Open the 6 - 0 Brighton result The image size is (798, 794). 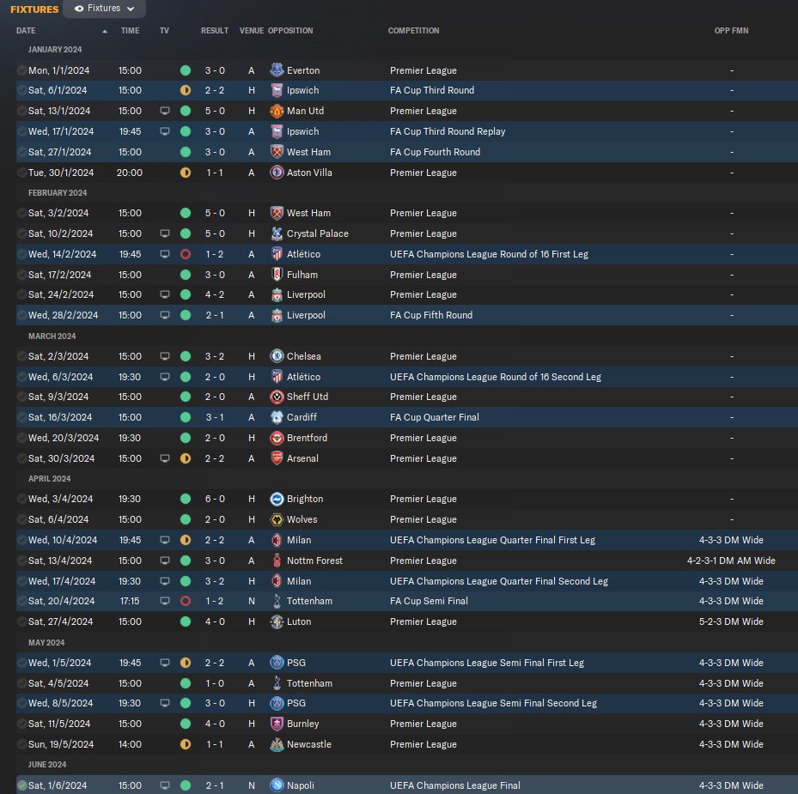click(215, 499)
